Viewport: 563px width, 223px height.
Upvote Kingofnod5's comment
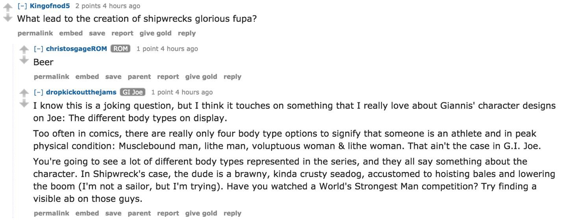(7, 6)
